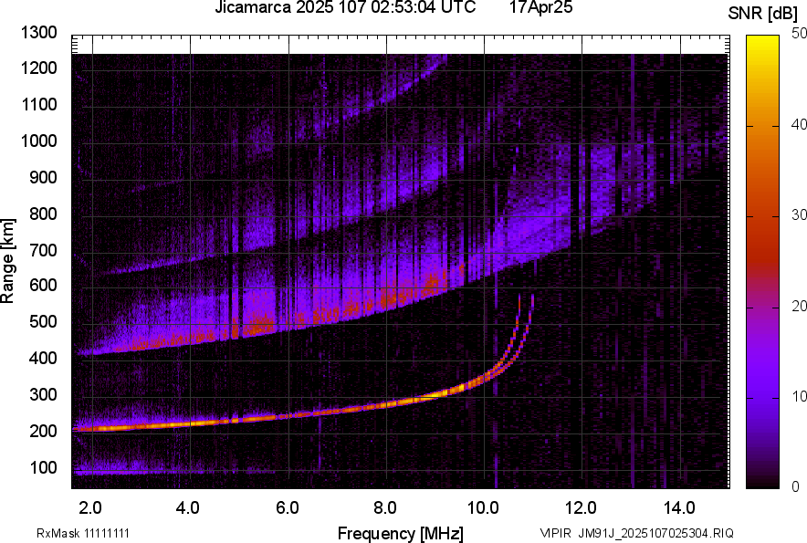Click the frequency tick label '6.0'
Image resolution: width=807 pixels, height=543 pixels.
point(288,508)
